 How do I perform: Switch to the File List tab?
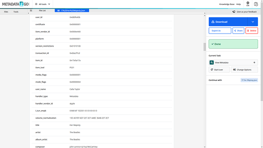point(42,10)
